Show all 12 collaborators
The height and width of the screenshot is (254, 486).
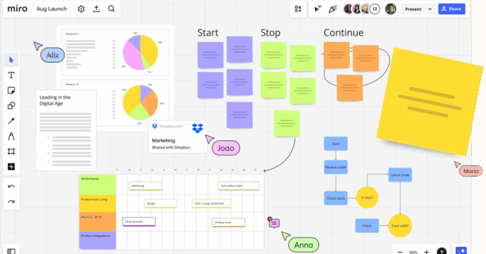pos(375,9)
